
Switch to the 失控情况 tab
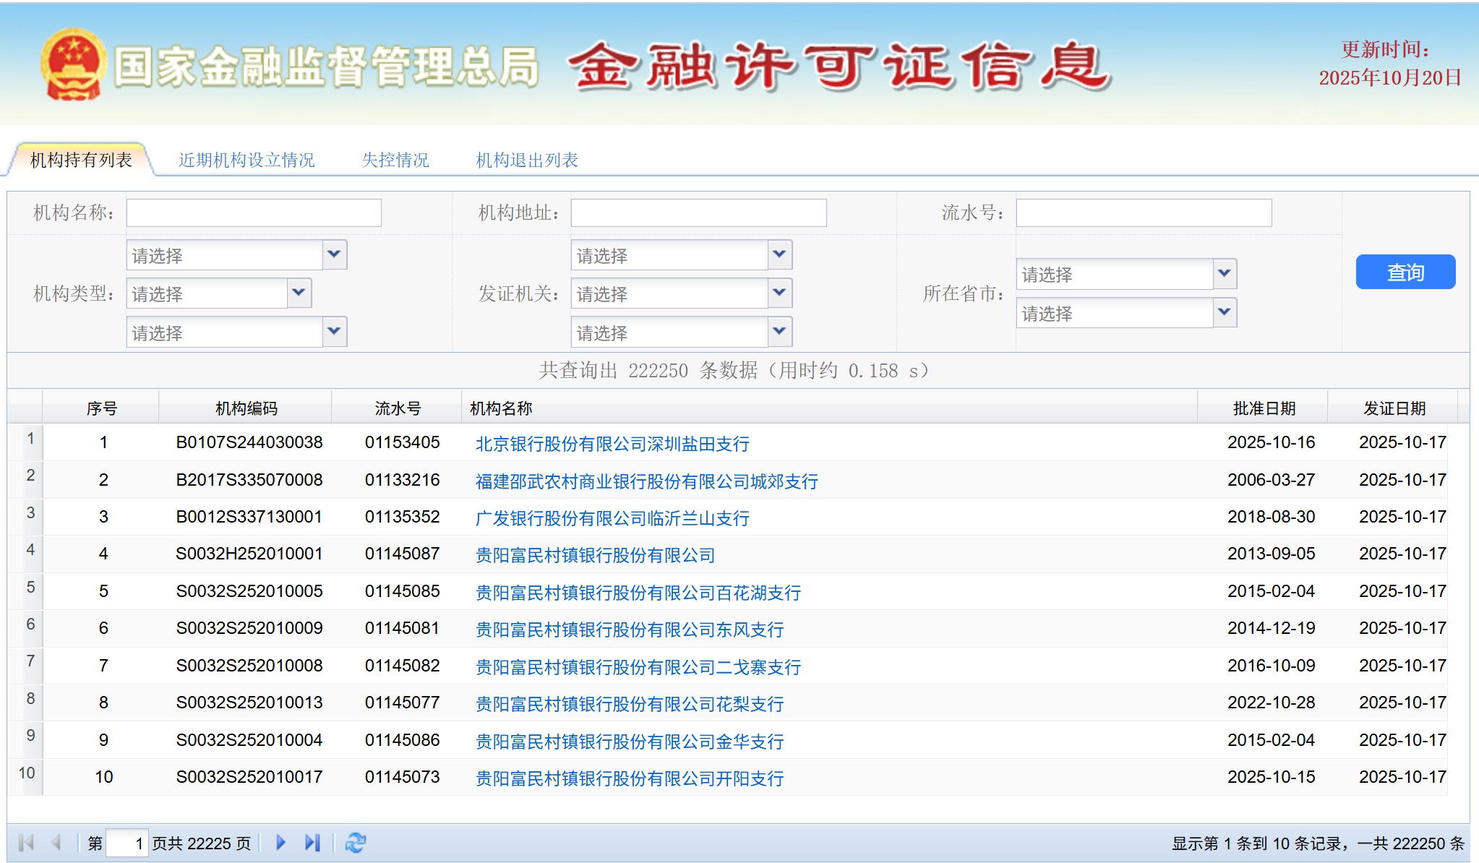[396, 160]
